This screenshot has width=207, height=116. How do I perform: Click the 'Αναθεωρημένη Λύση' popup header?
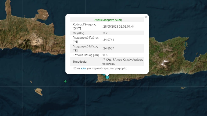pyautogui.click(x=108, y=20)
